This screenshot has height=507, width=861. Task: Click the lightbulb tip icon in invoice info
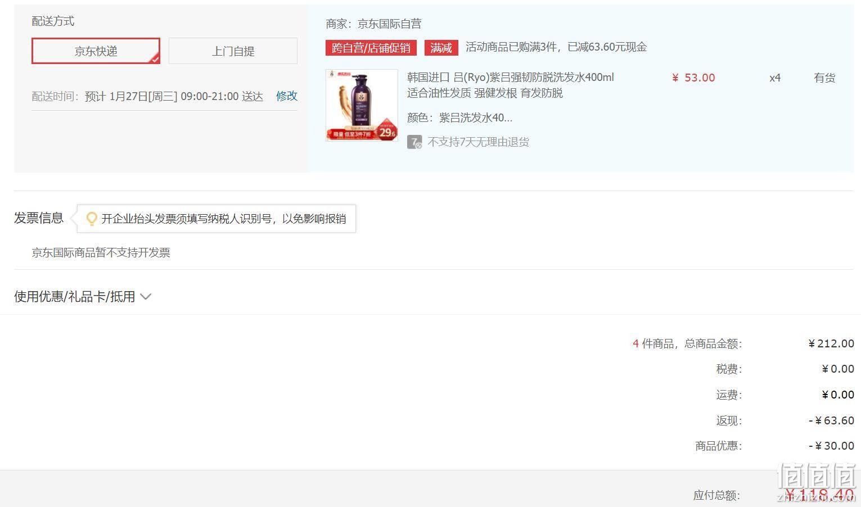[x=91, y=219]
